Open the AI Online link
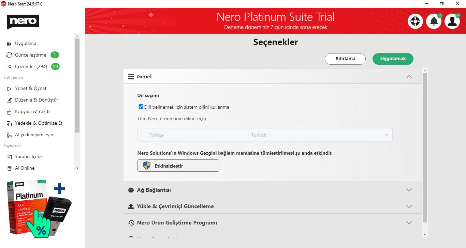The width and height of the screenshot is (466, 248). tap(25, 168)
